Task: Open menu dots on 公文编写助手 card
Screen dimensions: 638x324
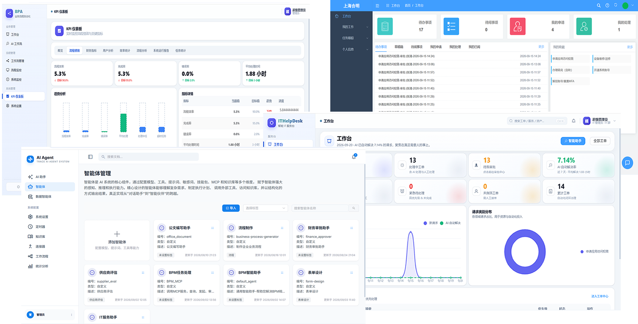Action: [213, 228]
